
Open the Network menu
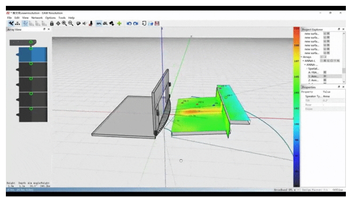(x=37, y=18)
